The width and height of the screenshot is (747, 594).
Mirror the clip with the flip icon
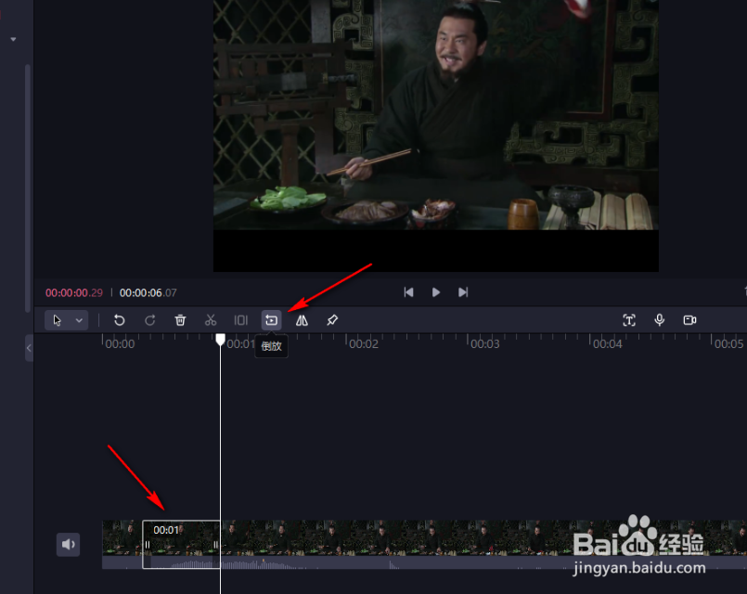click(302, 320)
